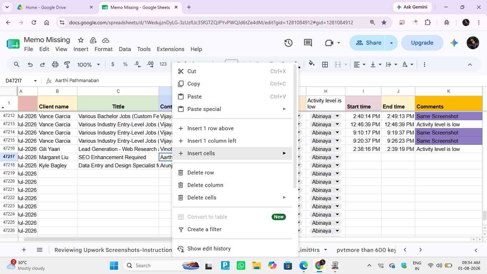
Task: Open version history clock icon
Action: tap(288, 43)
